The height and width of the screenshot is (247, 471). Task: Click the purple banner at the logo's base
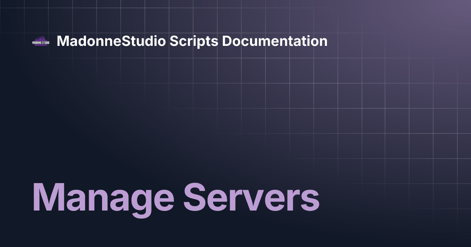(41, 45)
